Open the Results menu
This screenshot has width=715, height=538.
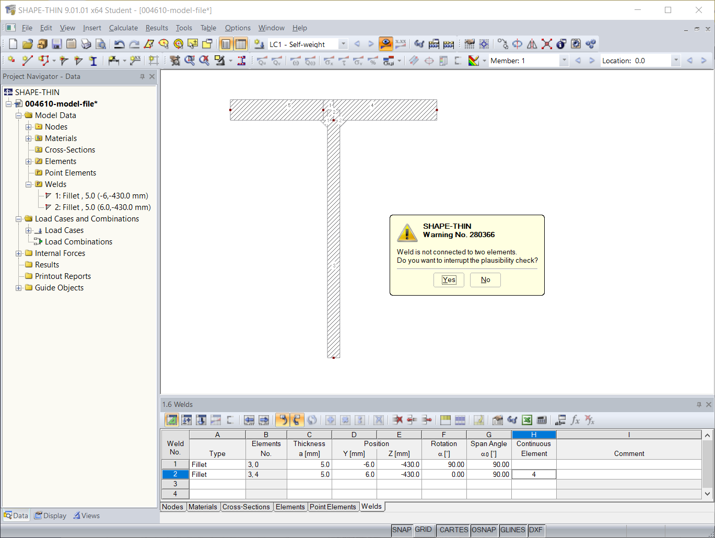157,28
